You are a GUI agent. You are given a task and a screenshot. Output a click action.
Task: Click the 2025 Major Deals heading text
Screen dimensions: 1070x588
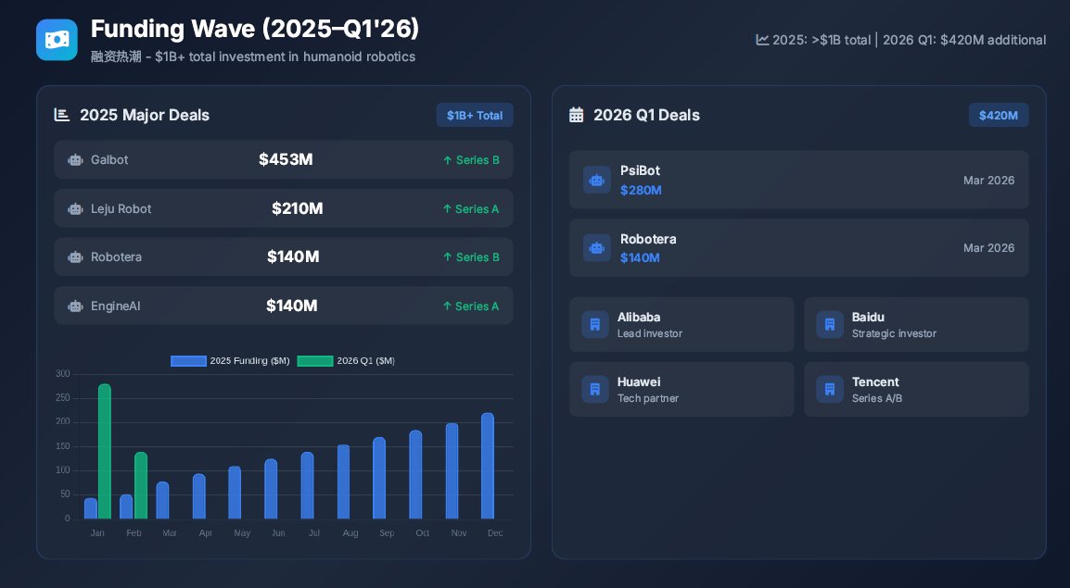point(145,115)
